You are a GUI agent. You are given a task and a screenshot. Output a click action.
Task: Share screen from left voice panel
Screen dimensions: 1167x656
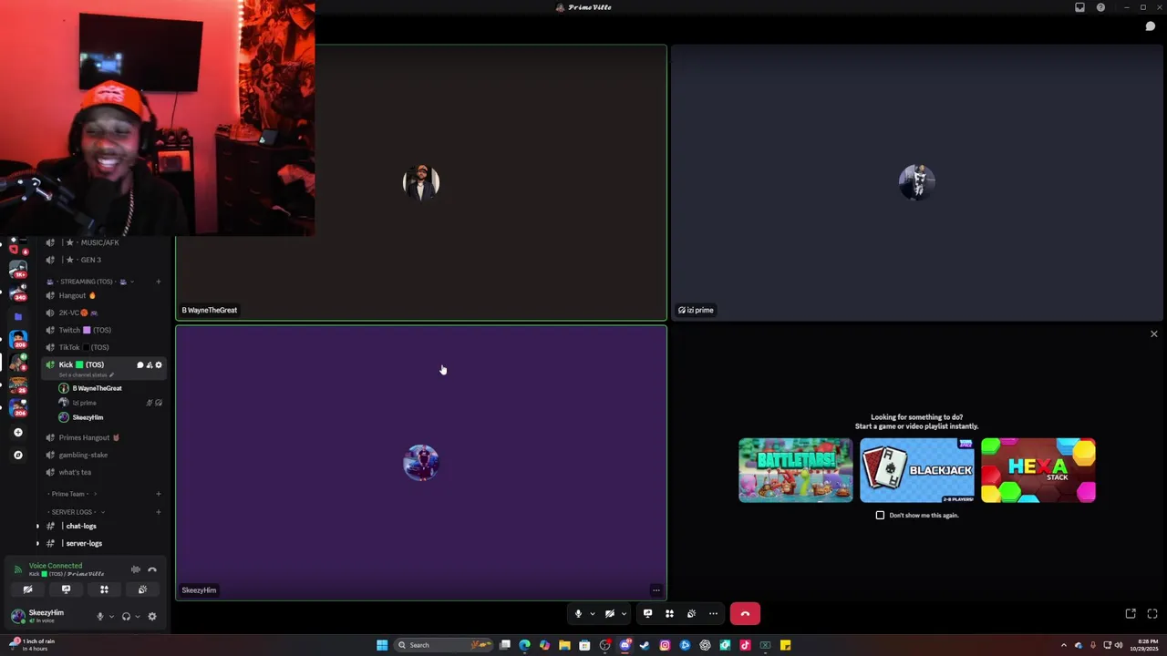[66, 589]
